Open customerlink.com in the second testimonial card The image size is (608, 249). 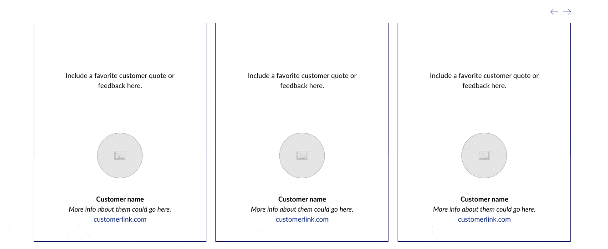coord(302,219)
